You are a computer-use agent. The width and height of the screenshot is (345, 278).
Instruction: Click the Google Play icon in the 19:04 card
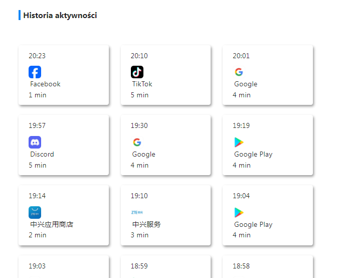click(239, 212)
